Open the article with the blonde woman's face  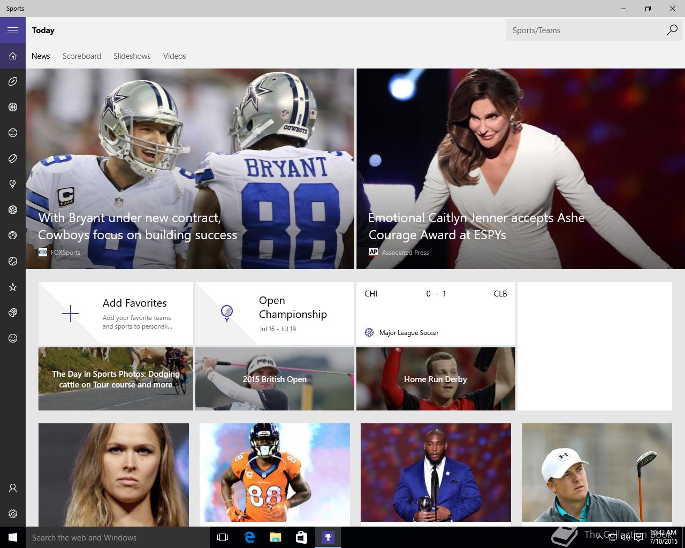[x=113, y=475]
